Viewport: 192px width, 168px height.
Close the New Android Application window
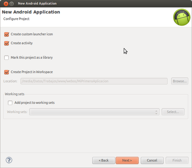pyautogui.click(x=6, y=4)
